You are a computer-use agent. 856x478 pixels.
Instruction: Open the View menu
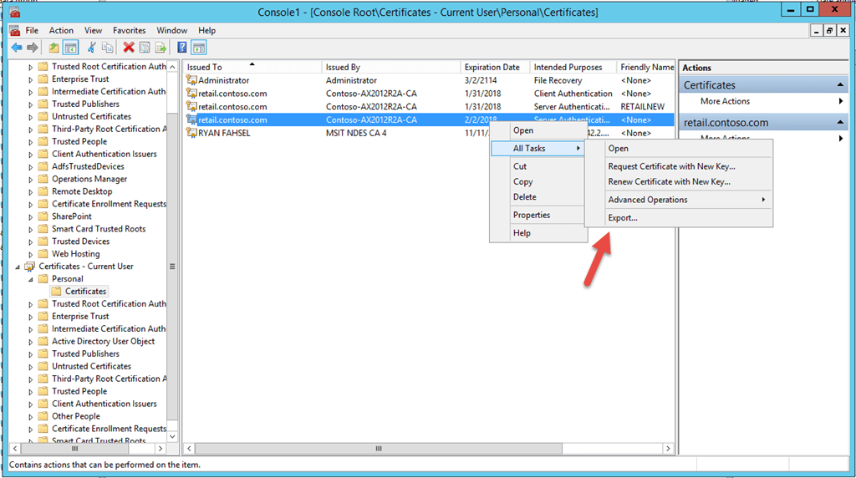[x=93, y=31]
